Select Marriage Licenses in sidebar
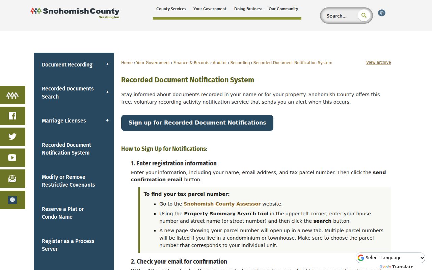 64,120
